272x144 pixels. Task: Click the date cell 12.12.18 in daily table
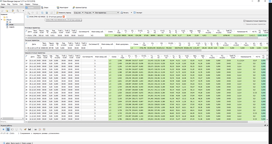[32, 119]
